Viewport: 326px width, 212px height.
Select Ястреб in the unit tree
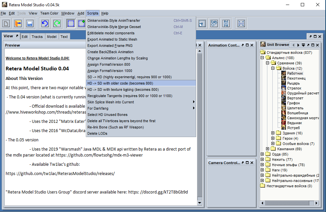coord(293,128)
